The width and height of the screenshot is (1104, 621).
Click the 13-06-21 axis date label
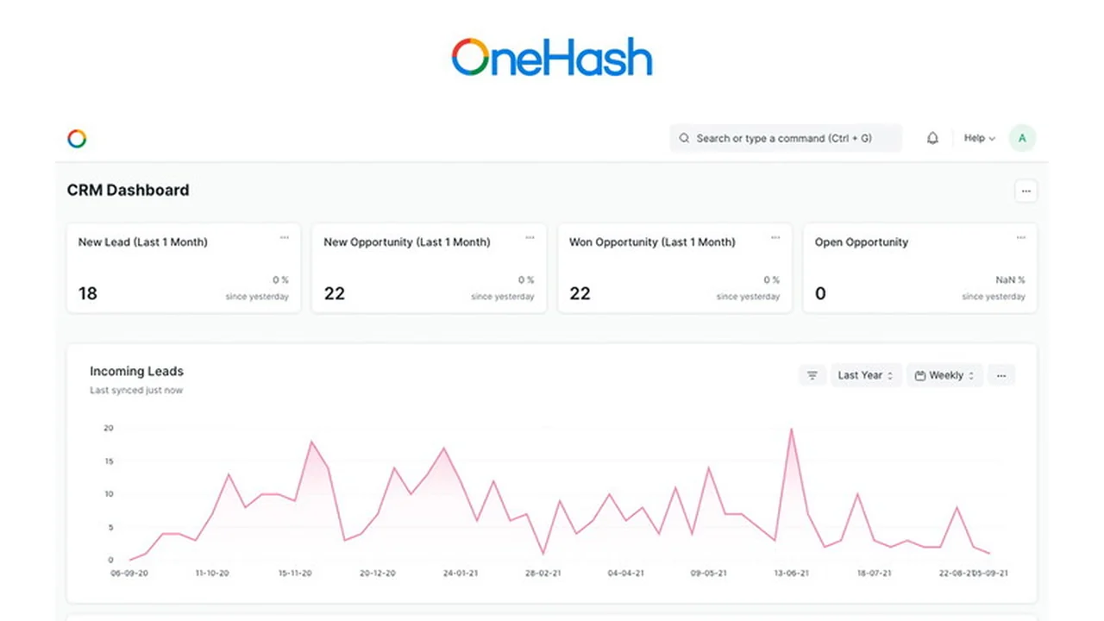click(x=792, y=573)
